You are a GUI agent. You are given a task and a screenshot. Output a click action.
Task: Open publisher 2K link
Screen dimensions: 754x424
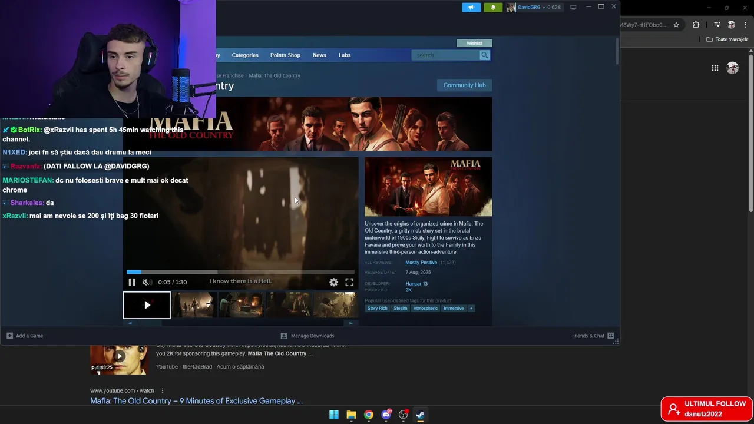click(408, 290)
